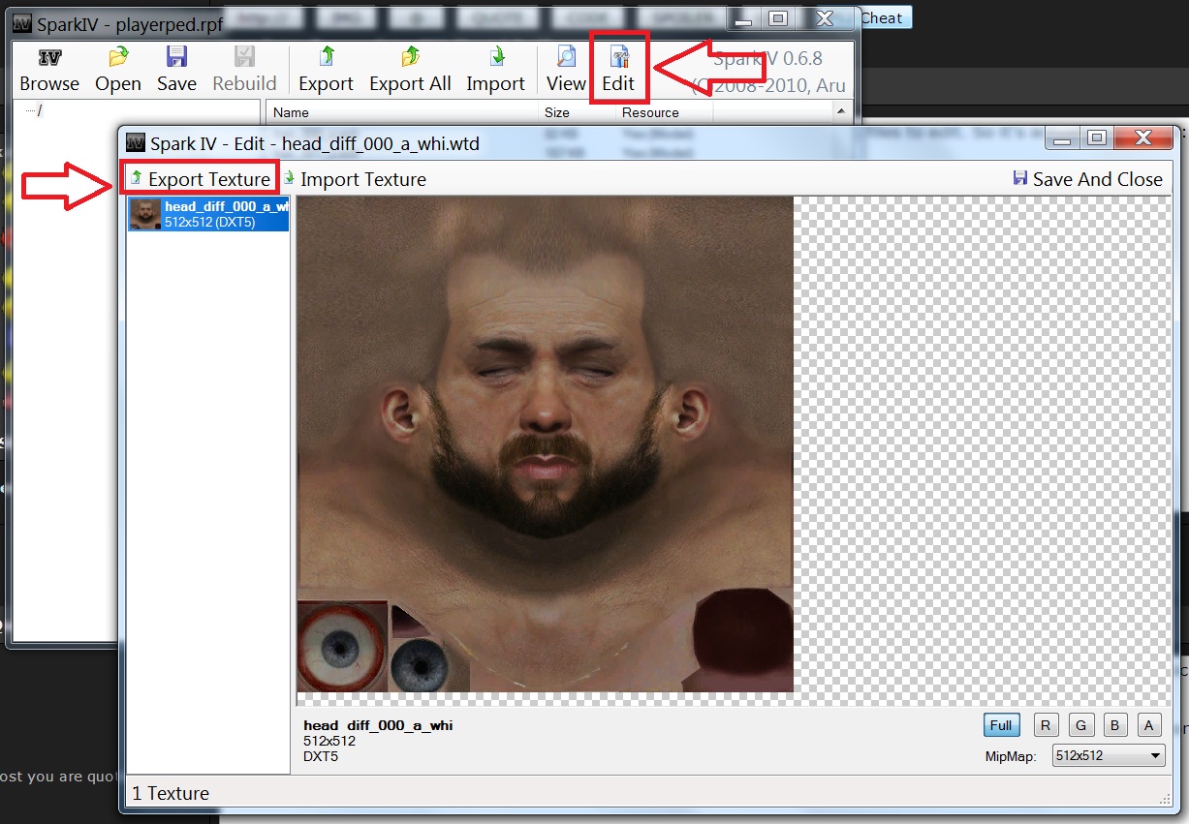This screenshot has width=1189, height=824.
Task: Toggle the A alpha channel button
Action: (1148, 725)
